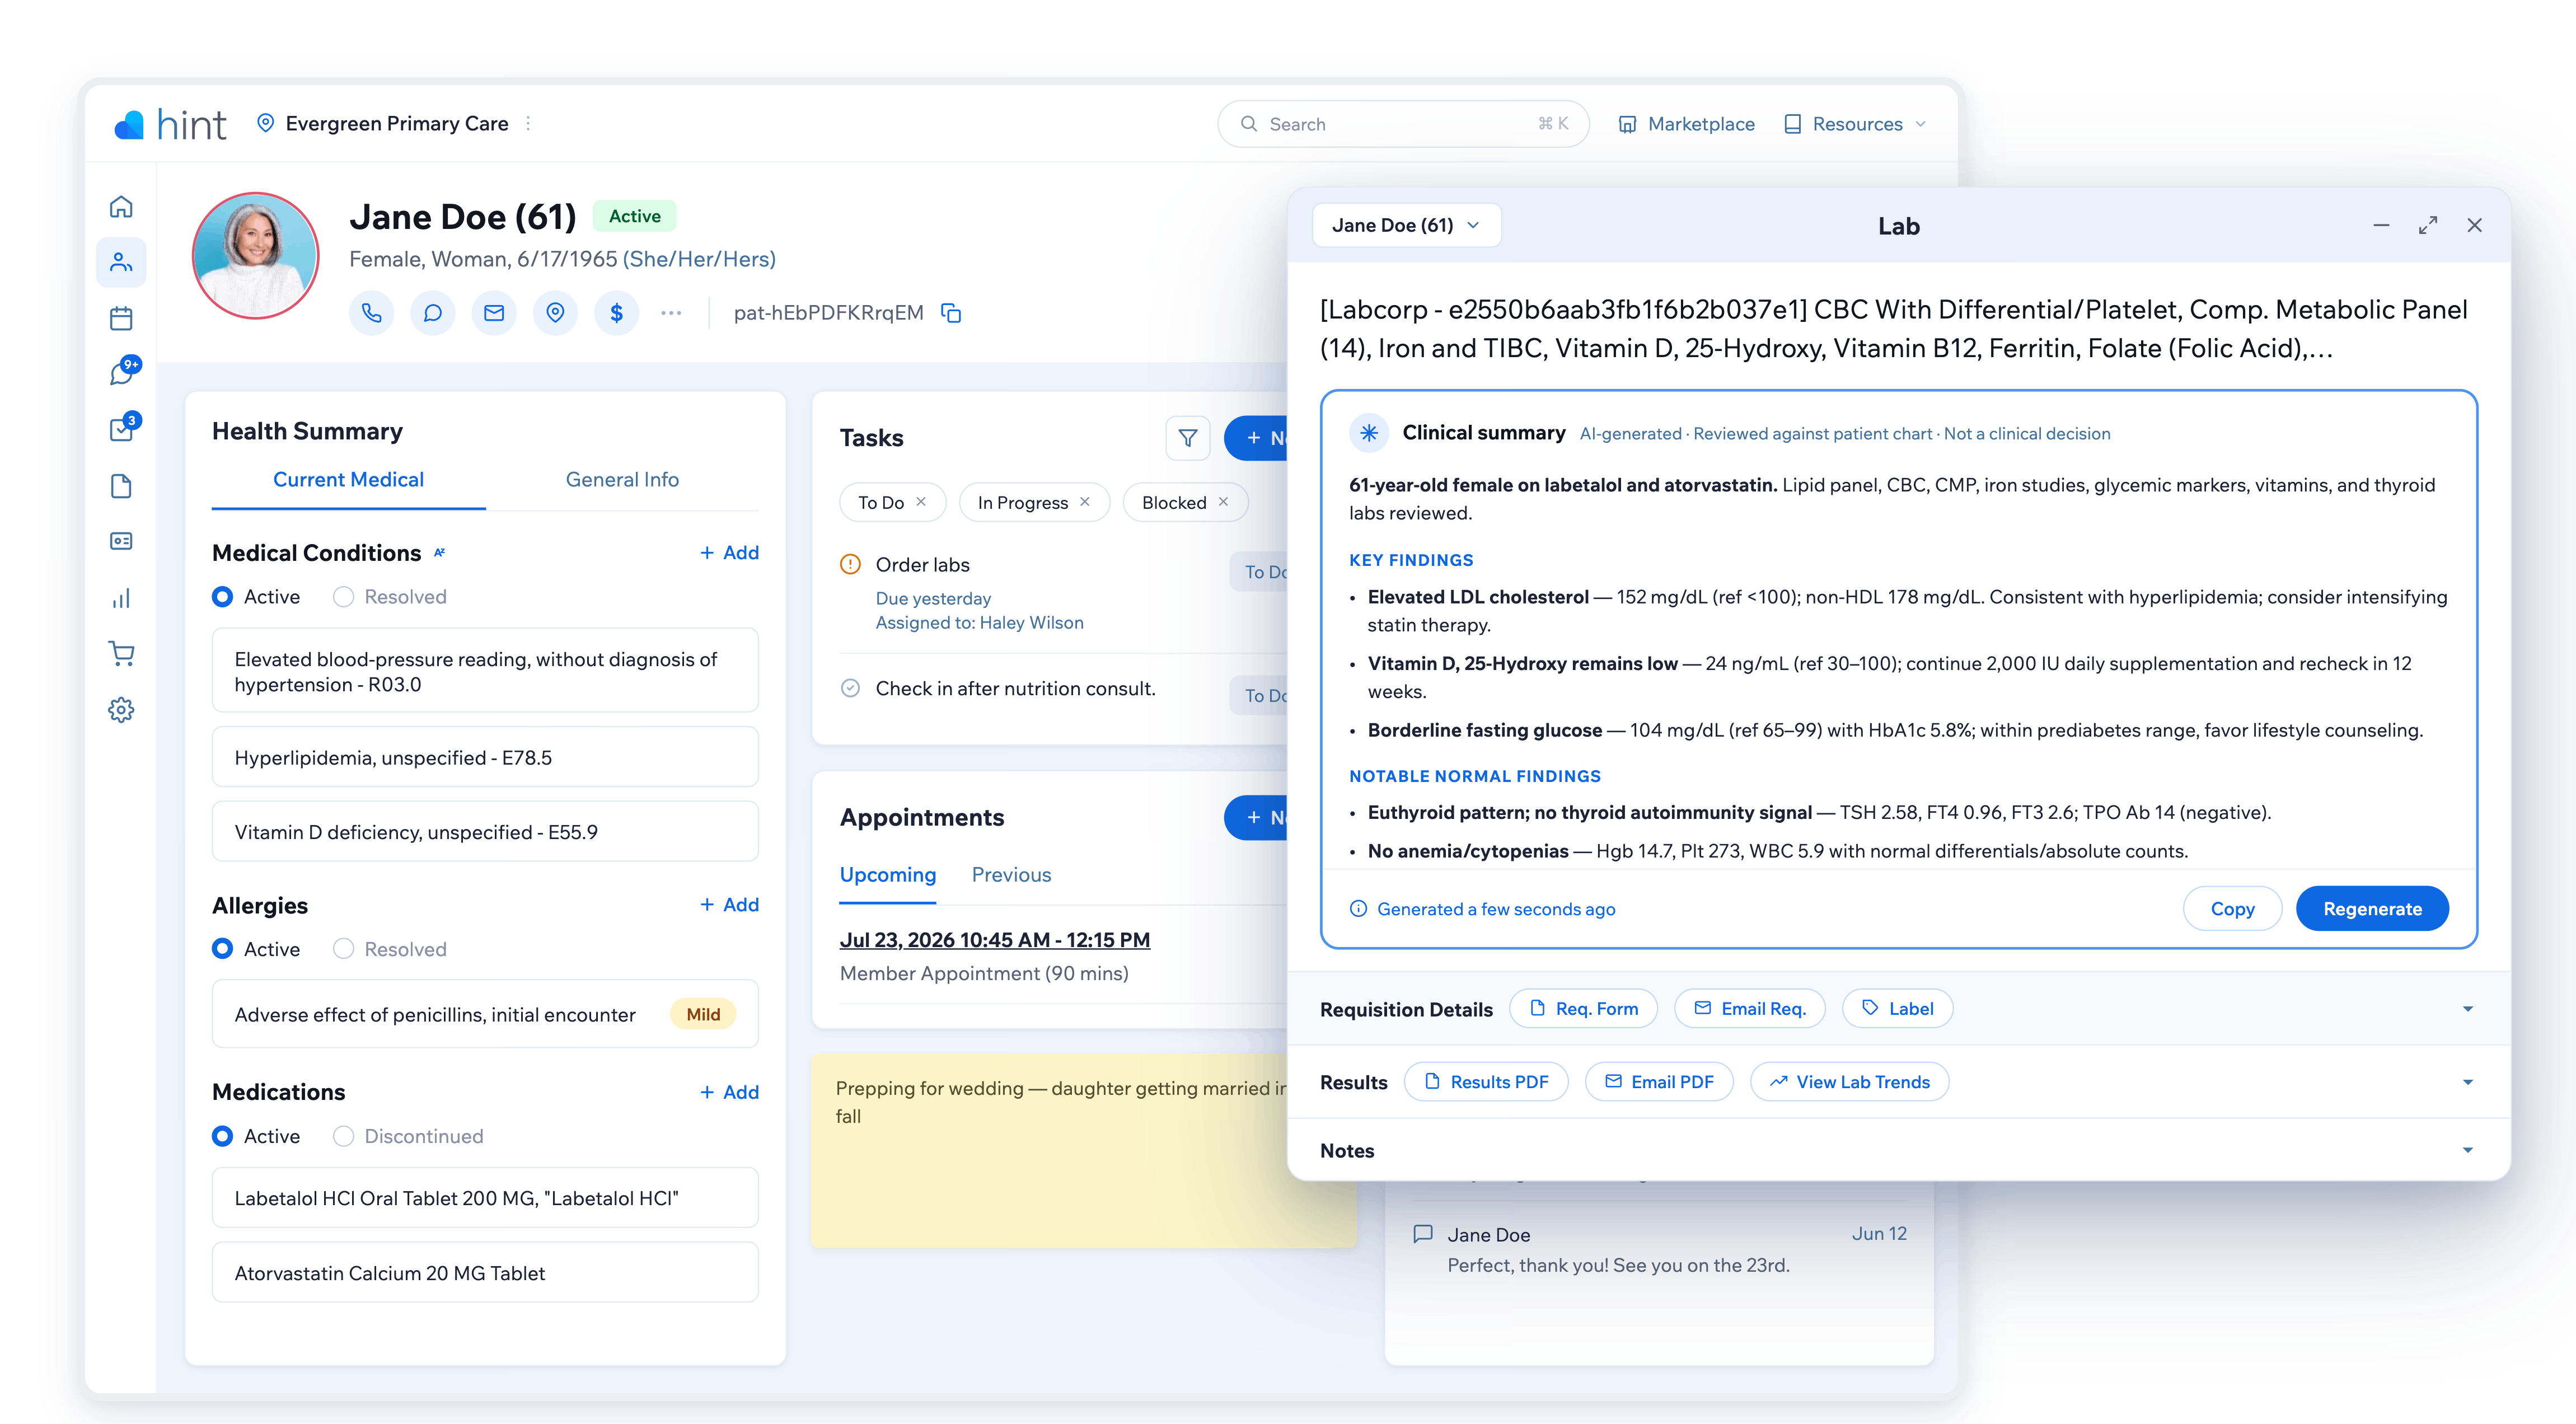Open Jul 23, 2026 appointment link
This screenshot has width=2576, height=1424.
(995, 940)
